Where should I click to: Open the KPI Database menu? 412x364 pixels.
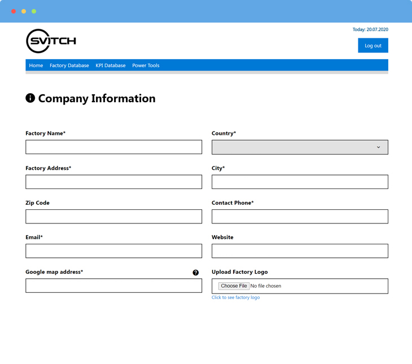click(111, 65)
